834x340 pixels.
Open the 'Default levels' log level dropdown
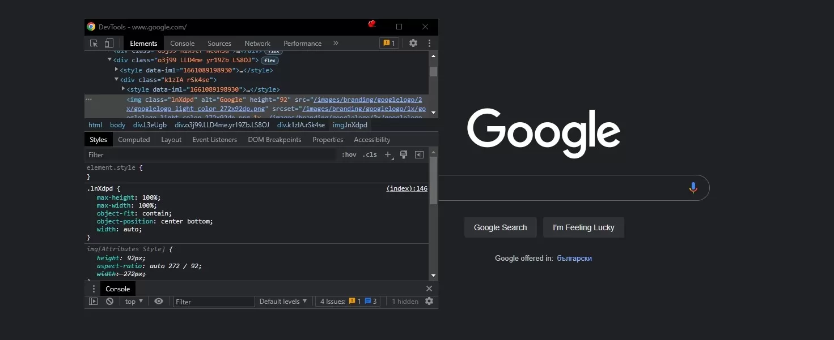pyautogui.click(x=283, y=302)
